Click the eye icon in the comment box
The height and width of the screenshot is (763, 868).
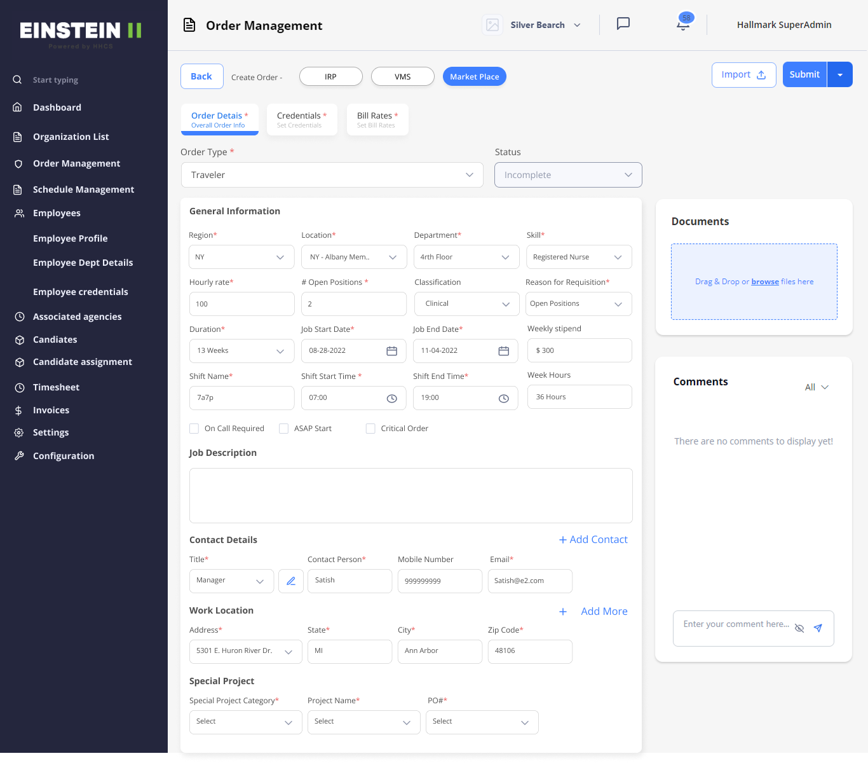pos(799,628)
